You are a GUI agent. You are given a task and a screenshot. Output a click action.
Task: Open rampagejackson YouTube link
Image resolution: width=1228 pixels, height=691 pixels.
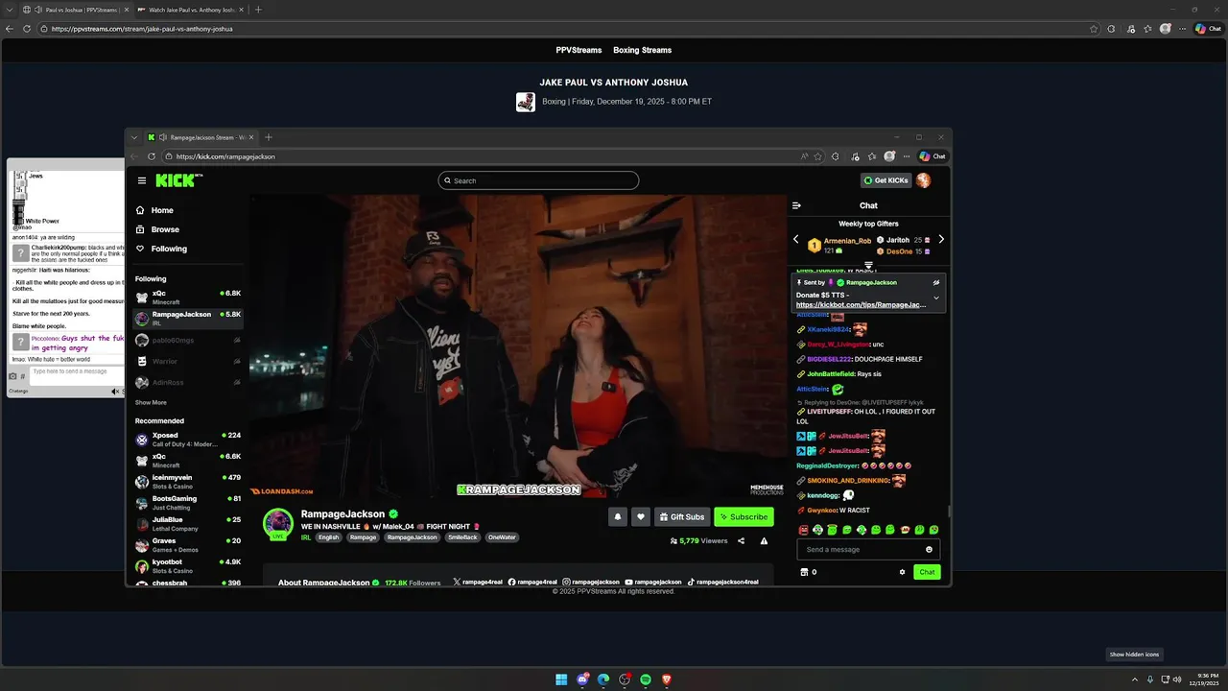(x=653, y=582)
